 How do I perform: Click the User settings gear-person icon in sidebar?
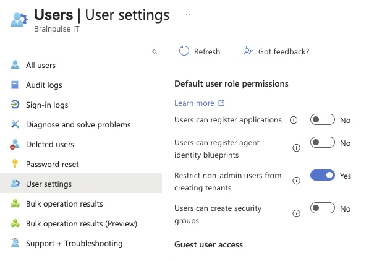tap(15, 184)
